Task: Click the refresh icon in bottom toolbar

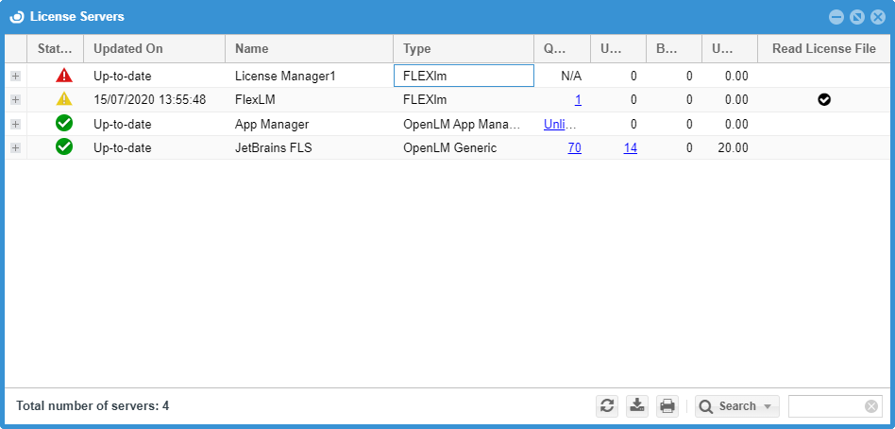Action: coord(607,406)
